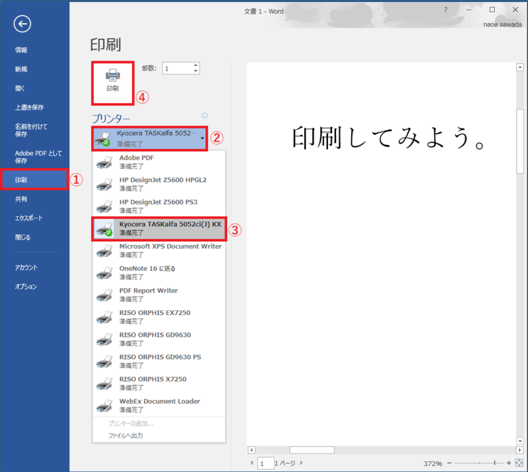Go back using the circled arrow
Viewport: 528px width, 472px height.
coord(22,24)
